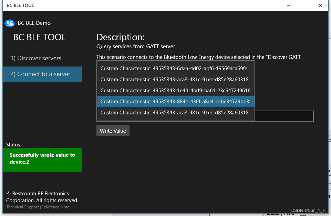This screenshot has width=331, height=216.
Task: Minimize the BC BLE TOOL window
Action: (x=289, y=6)
